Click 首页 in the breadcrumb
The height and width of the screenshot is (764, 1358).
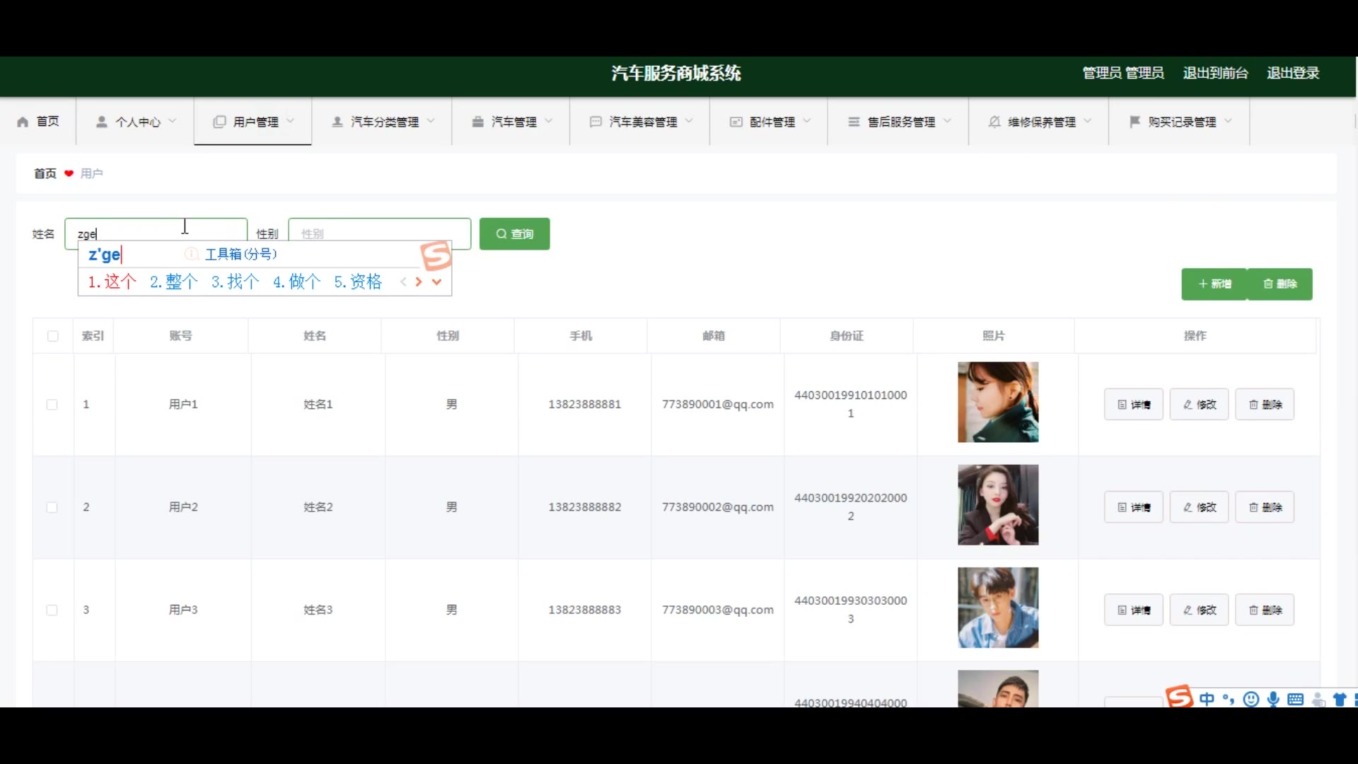click(x=45, y=173)
